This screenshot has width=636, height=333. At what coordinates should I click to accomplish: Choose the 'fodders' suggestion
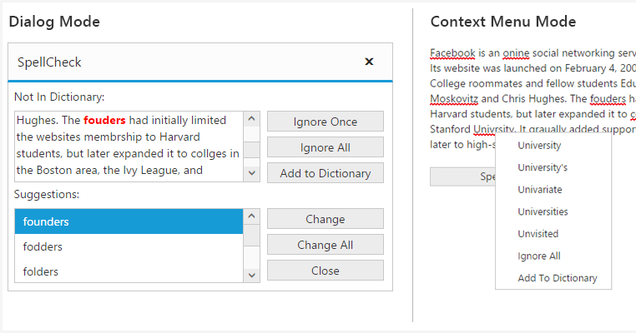coord(129,246)
